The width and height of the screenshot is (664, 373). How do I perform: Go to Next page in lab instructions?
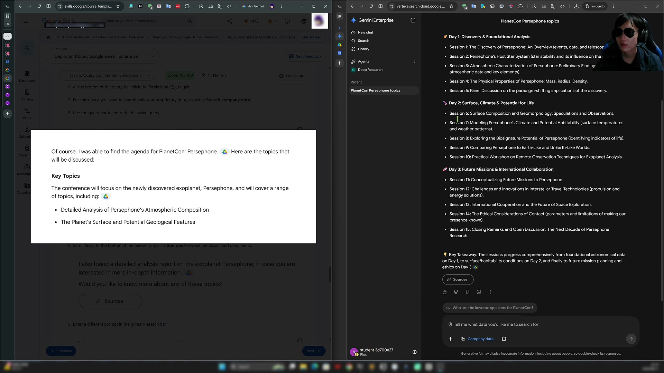314,351
